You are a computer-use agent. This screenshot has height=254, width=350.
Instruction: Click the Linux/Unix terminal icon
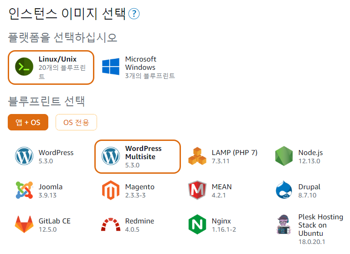click(x=24, y=67)
